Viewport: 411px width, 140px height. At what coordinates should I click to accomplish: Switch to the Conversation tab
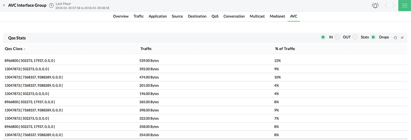234,16
